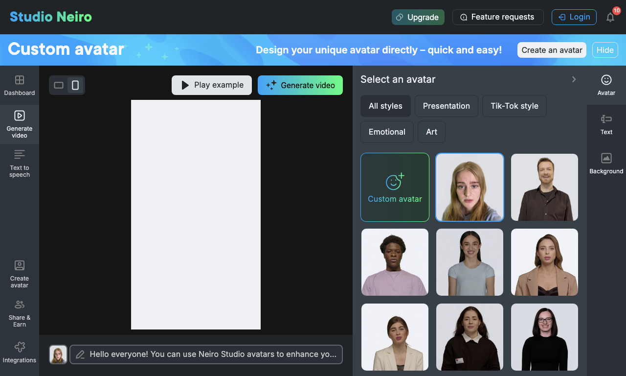The image size is (626, 376).
Task: Click the small avatar thumbnail beside script
Action: [58, 354]
